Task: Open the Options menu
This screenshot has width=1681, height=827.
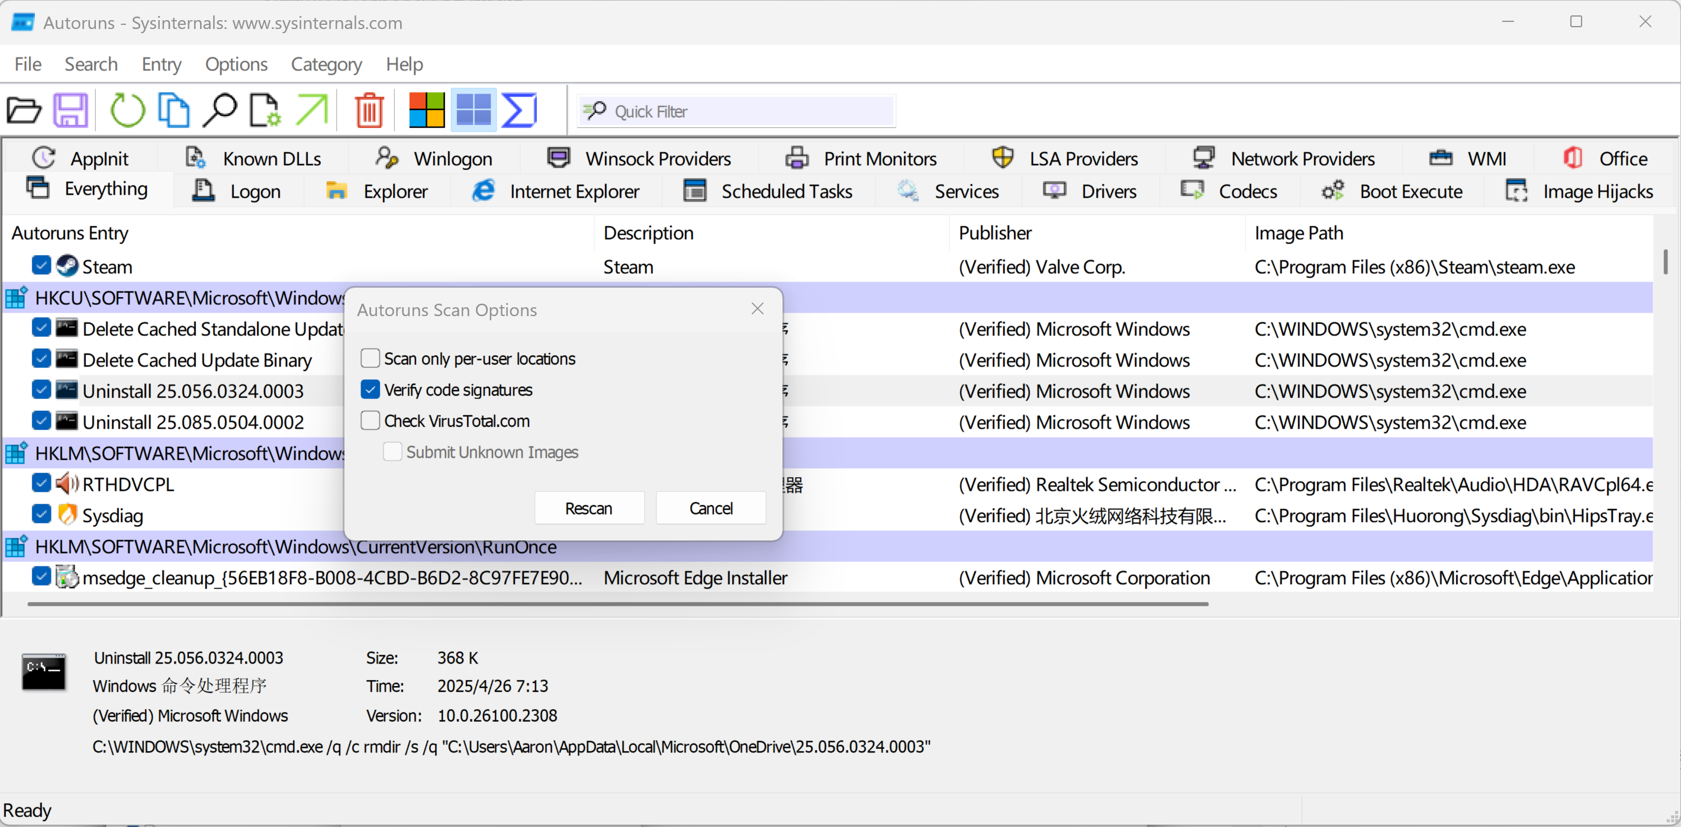Action: coord(236,64)
